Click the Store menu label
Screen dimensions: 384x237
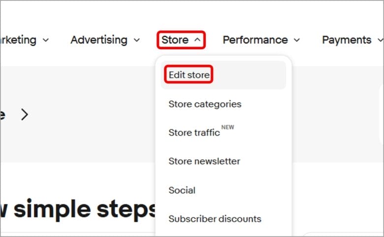click(x=175, y=40)
